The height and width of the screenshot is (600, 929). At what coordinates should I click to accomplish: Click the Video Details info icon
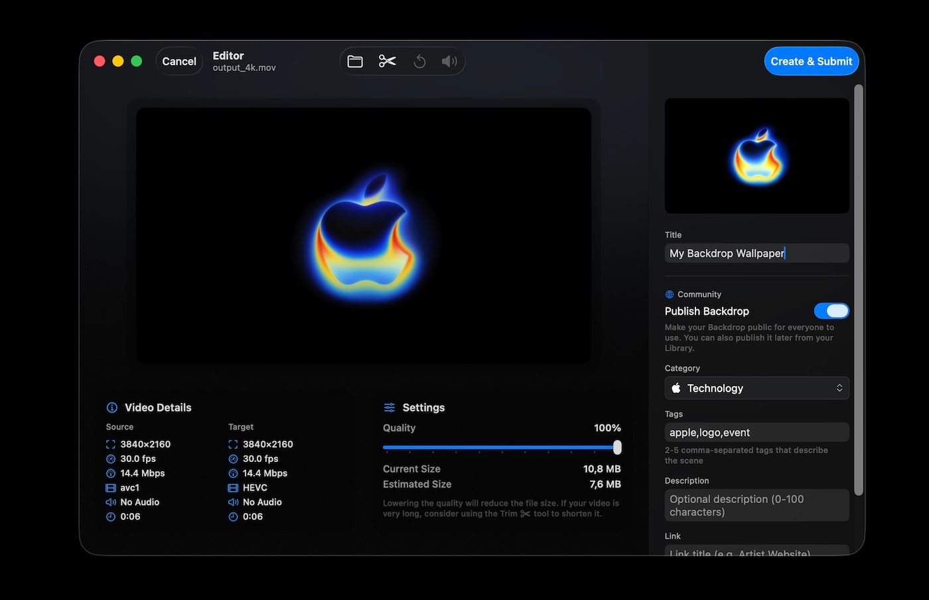(112, 408)
